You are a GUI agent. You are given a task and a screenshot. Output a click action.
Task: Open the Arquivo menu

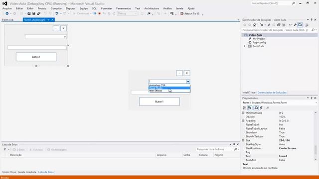[x=7, y=8]
